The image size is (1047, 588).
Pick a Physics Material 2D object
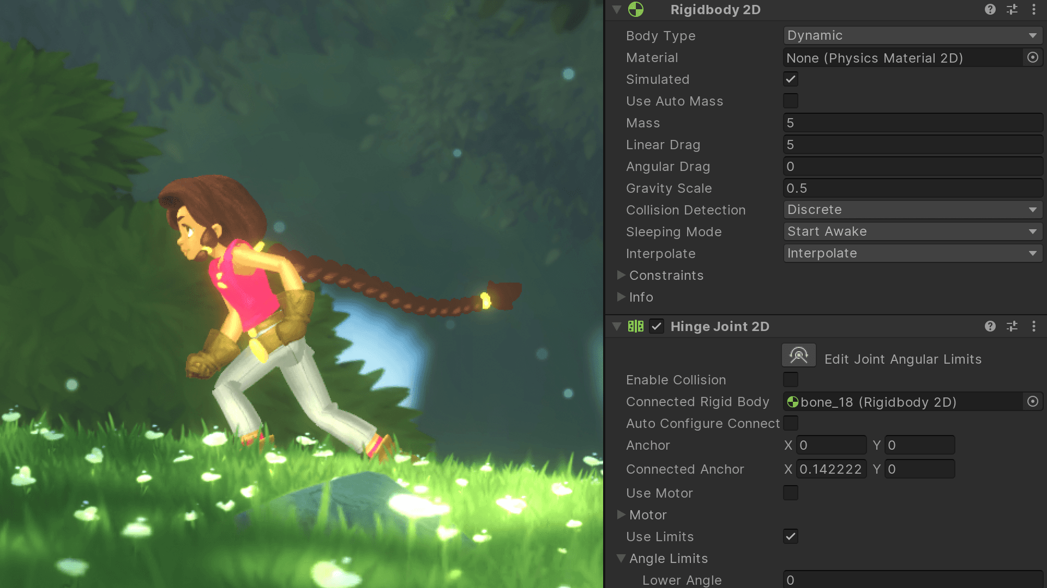coord(1033,58)
